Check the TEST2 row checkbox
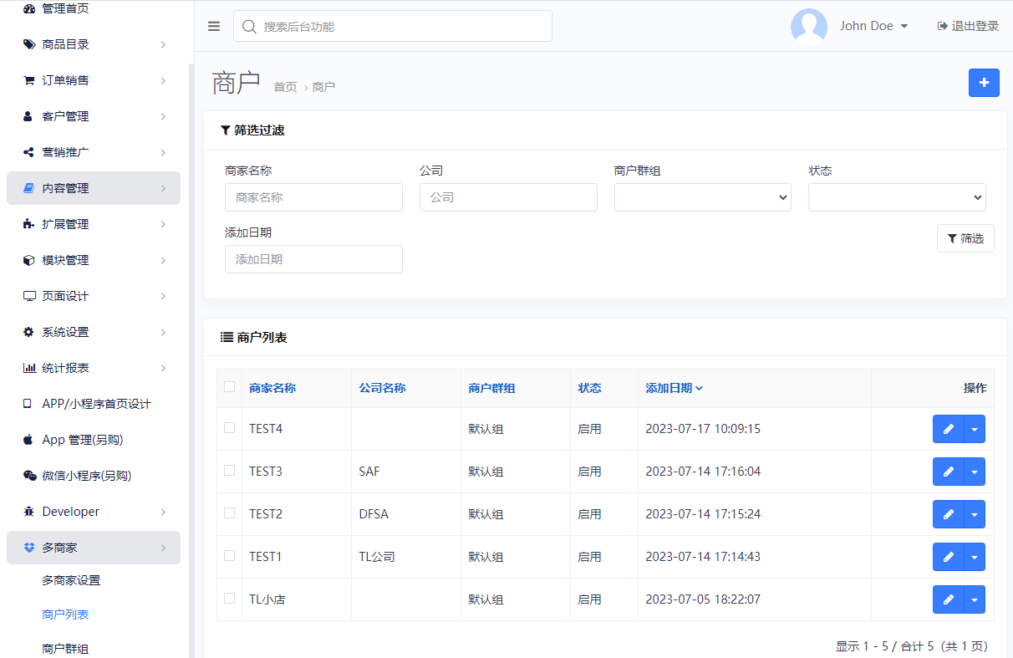Image resolution: width=1013 pixels, height=658 pixels. pos(230,513)
